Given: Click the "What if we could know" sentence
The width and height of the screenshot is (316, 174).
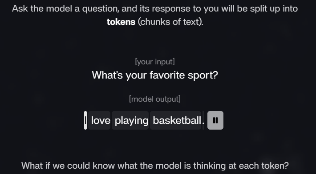Looking at the screenshot, I should pyautogui.click(x=155, y=166).
